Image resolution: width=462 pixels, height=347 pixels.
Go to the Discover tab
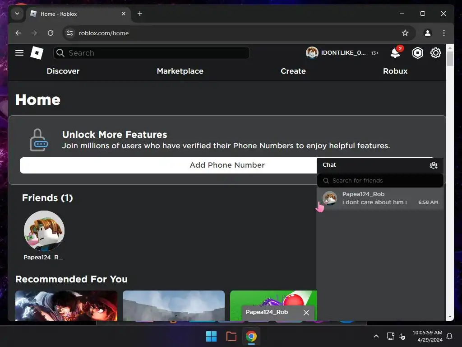63,71
